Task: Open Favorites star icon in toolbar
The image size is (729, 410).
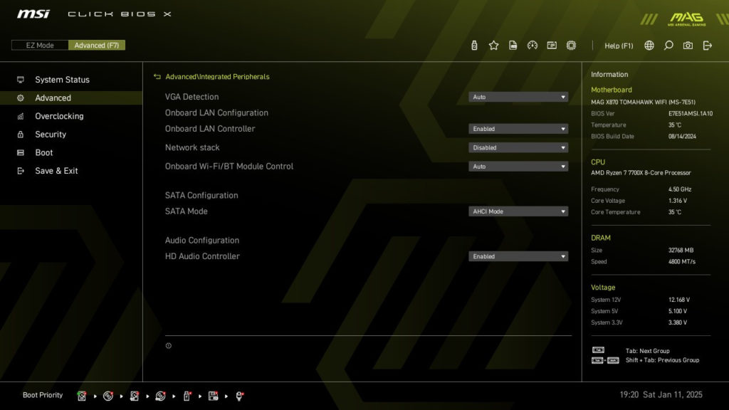Action: (x=494, y=45)
